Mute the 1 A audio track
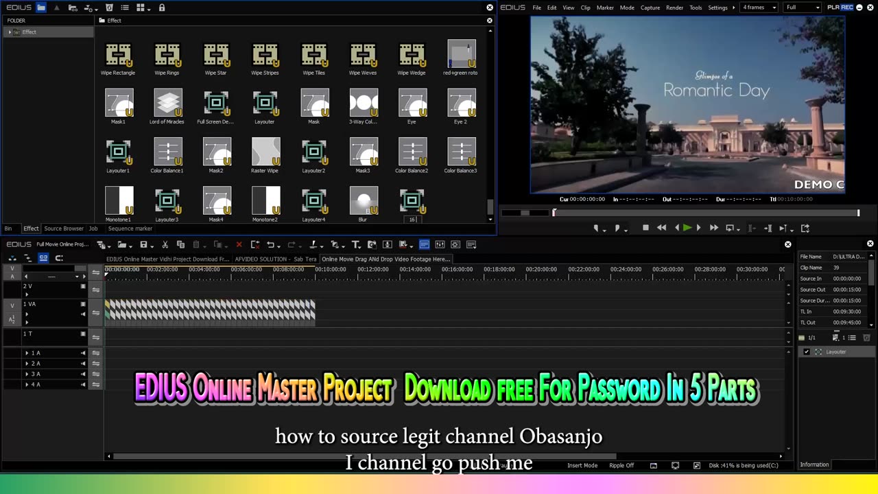The height and width of the screenshot is (494, 878). (x=84, y=353)
